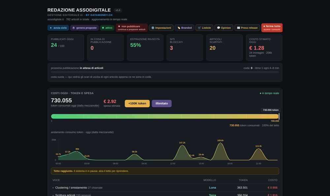Select the 147.2k point on the chart
Image resolution: width=330 pixels, height=196 pixels.
tap(182, 145)
